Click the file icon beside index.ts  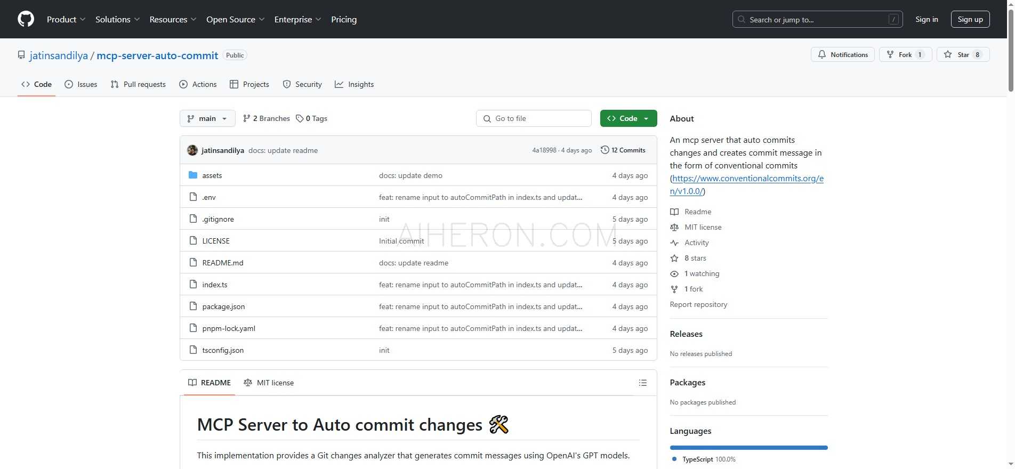(193, 284)
